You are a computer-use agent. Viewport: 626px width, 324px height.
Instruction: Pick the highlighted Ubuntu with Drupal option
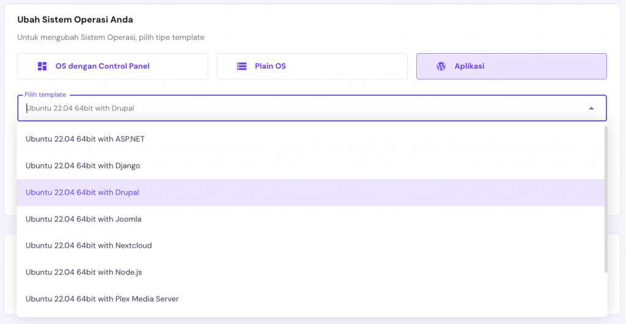pyautogui.click(x=83, y=192)
